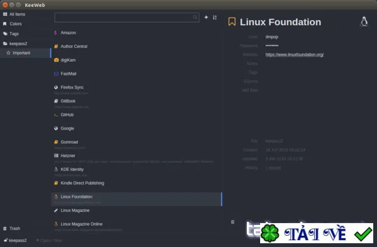Image resolution: width=377 pixels, height=247 pixels.
Task: Click the GitBook book icon
Action: pyautogui.click(x=56, y=101)
